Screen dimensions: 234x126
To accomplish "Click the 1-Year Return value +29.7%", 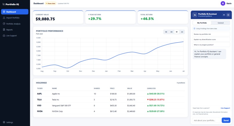I will (x=95, y=19).
